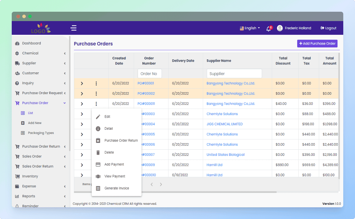
Task: Click the app logo in header
Action: point(41,28)
